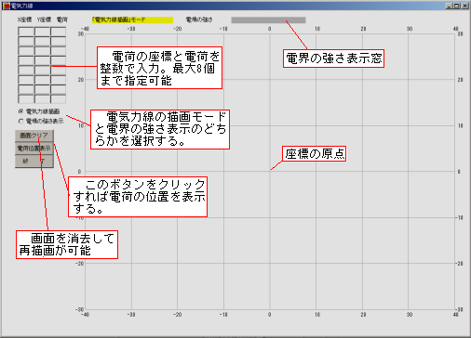Viewport: 471px width, 338px height.
Task: Maximize the 電気力線 window
Action: [x=456, y=6]
